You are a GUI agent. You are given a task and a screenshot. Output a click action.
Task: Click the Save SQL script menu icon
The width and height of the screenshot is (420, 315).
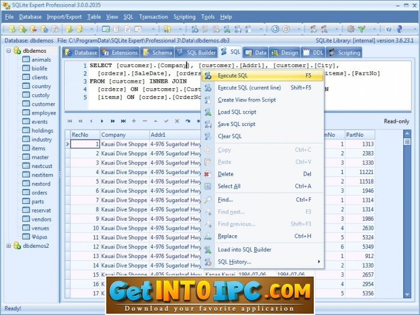coord(208,124)
